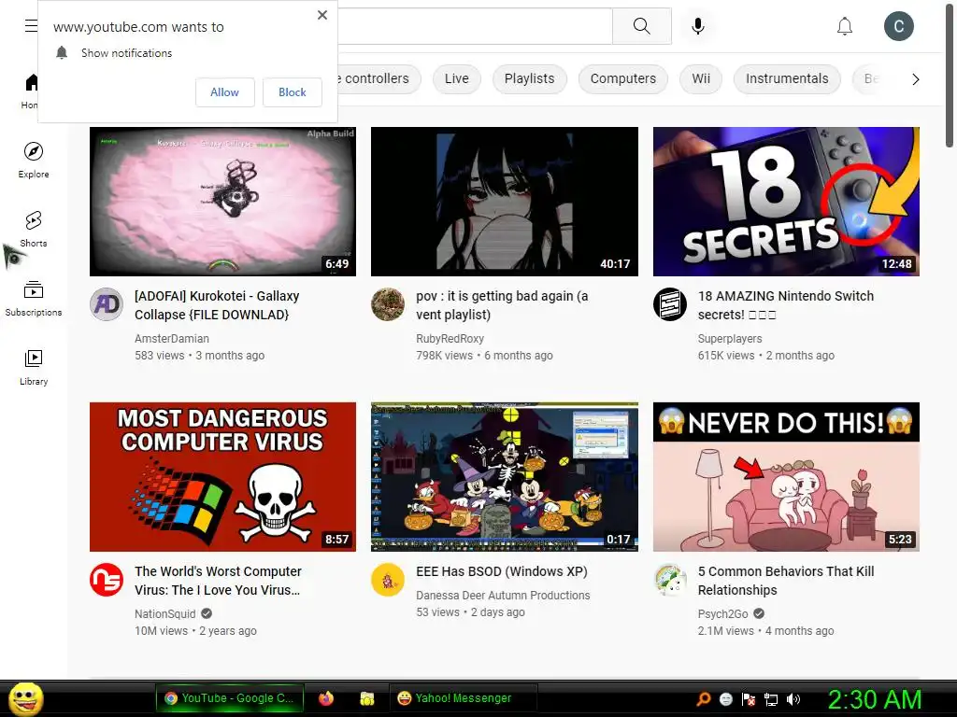
Task: Visit NationSquid channel name link
Action: pos(164,614)
